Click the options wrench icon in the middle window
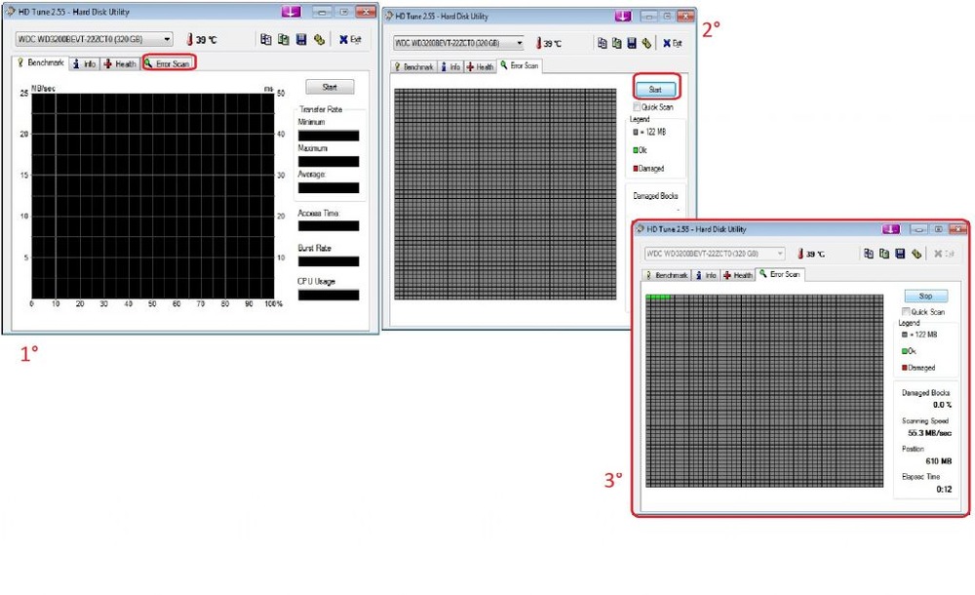This screenshot has width=975, height=595. coord(646,43)
